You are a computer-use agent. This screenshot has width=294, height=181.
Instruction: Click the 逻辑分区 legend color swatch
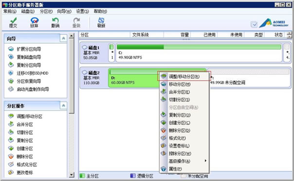tap(133, 176)
